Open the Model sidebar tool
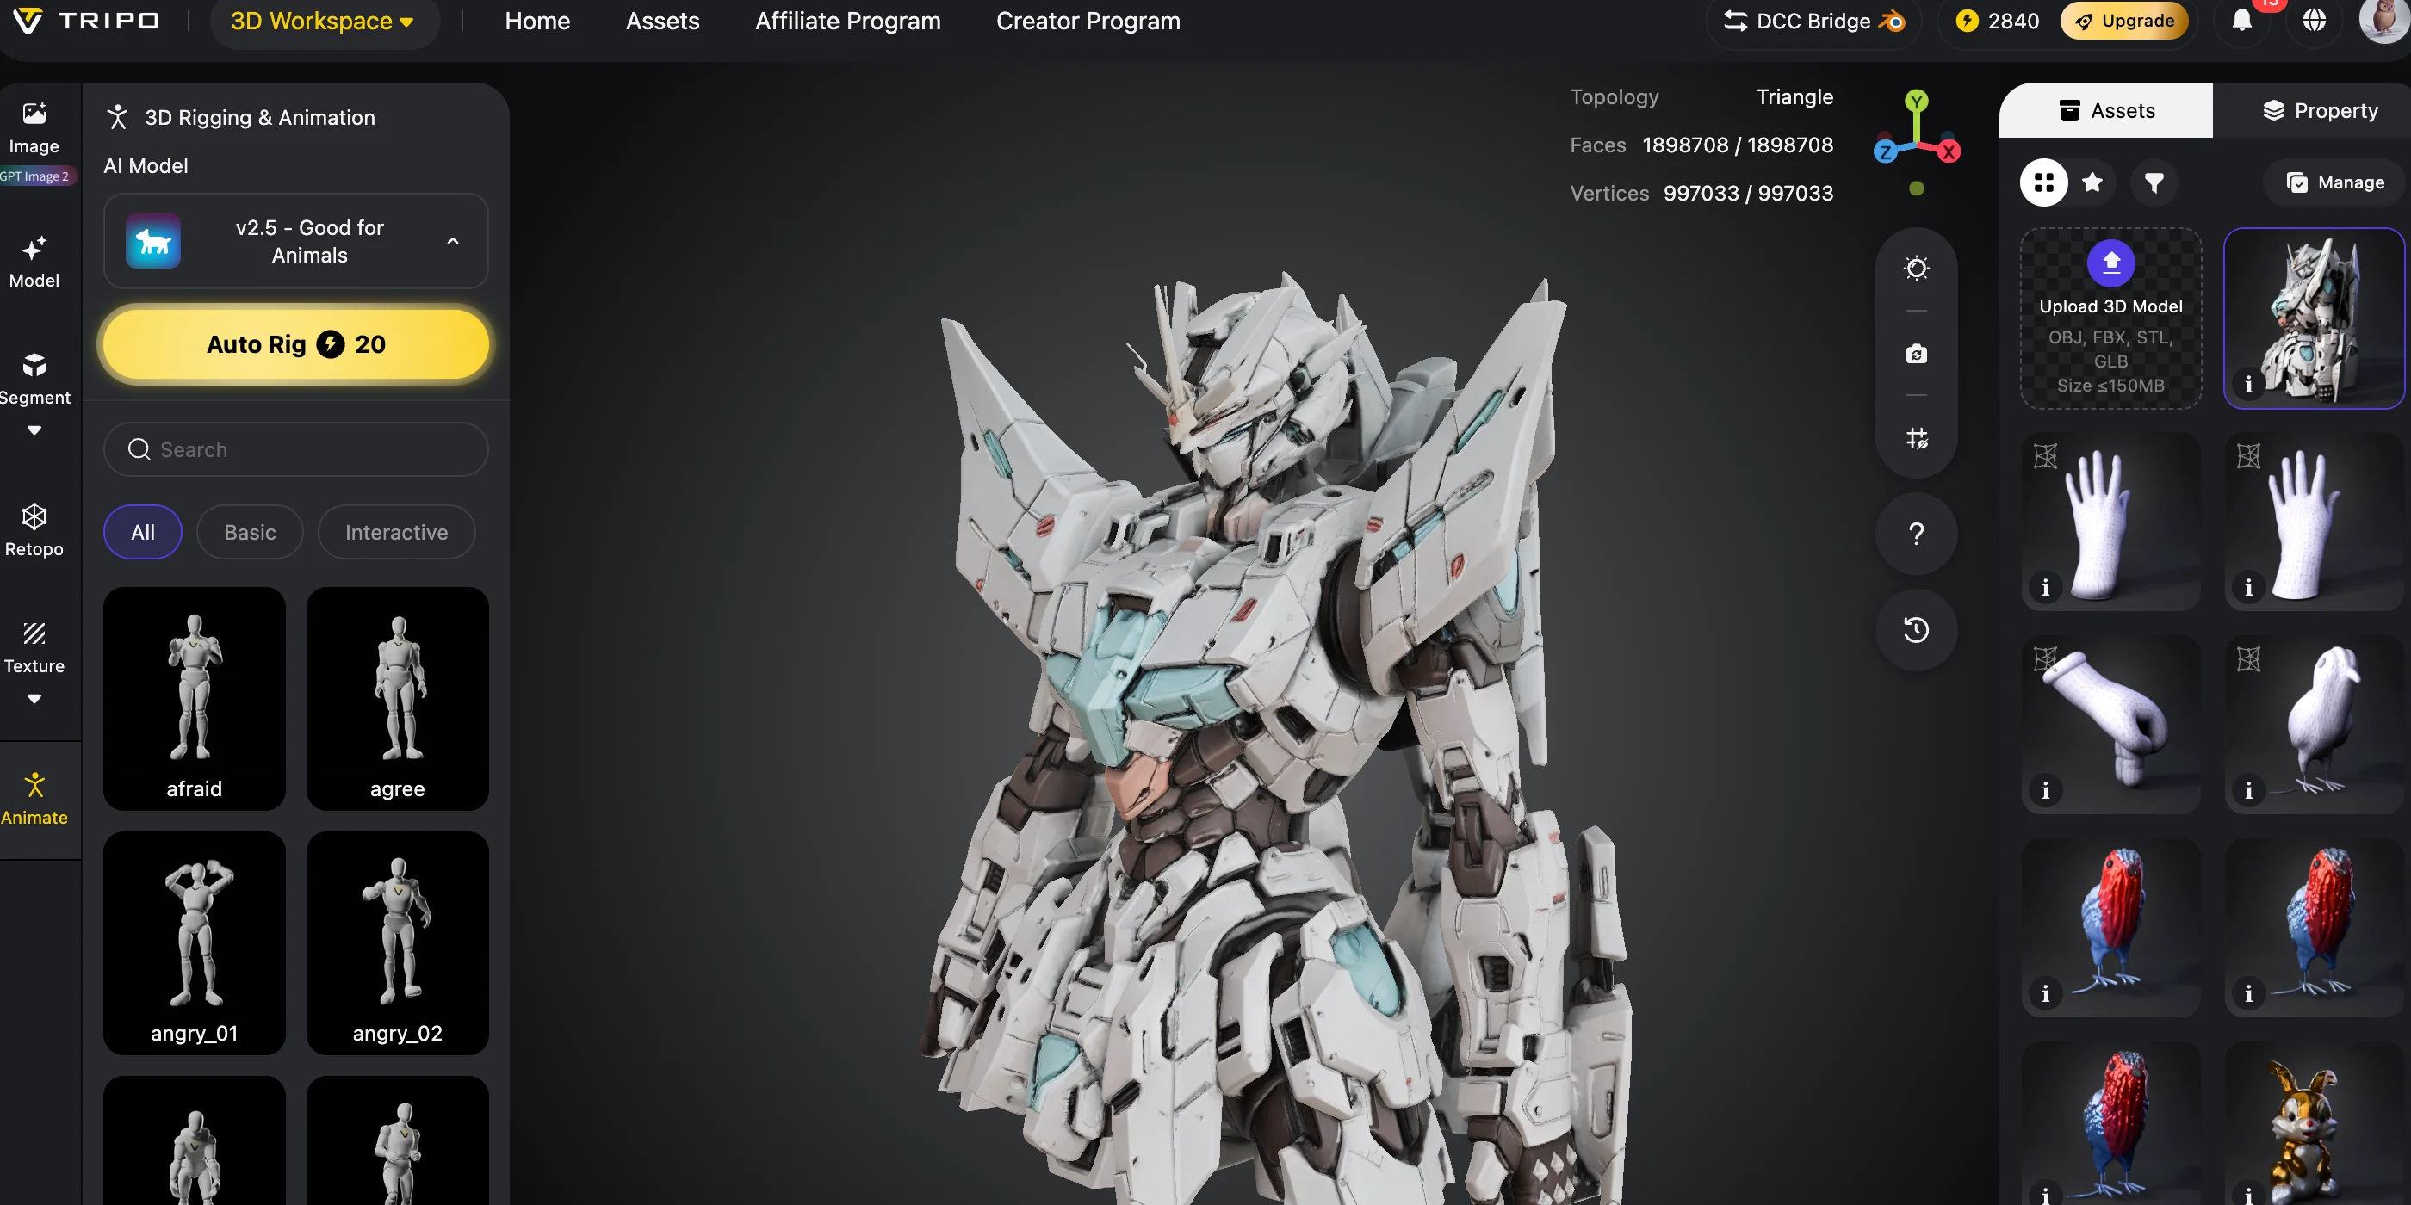This screenshot has width=2411, height=1205. tap(34, 262)
